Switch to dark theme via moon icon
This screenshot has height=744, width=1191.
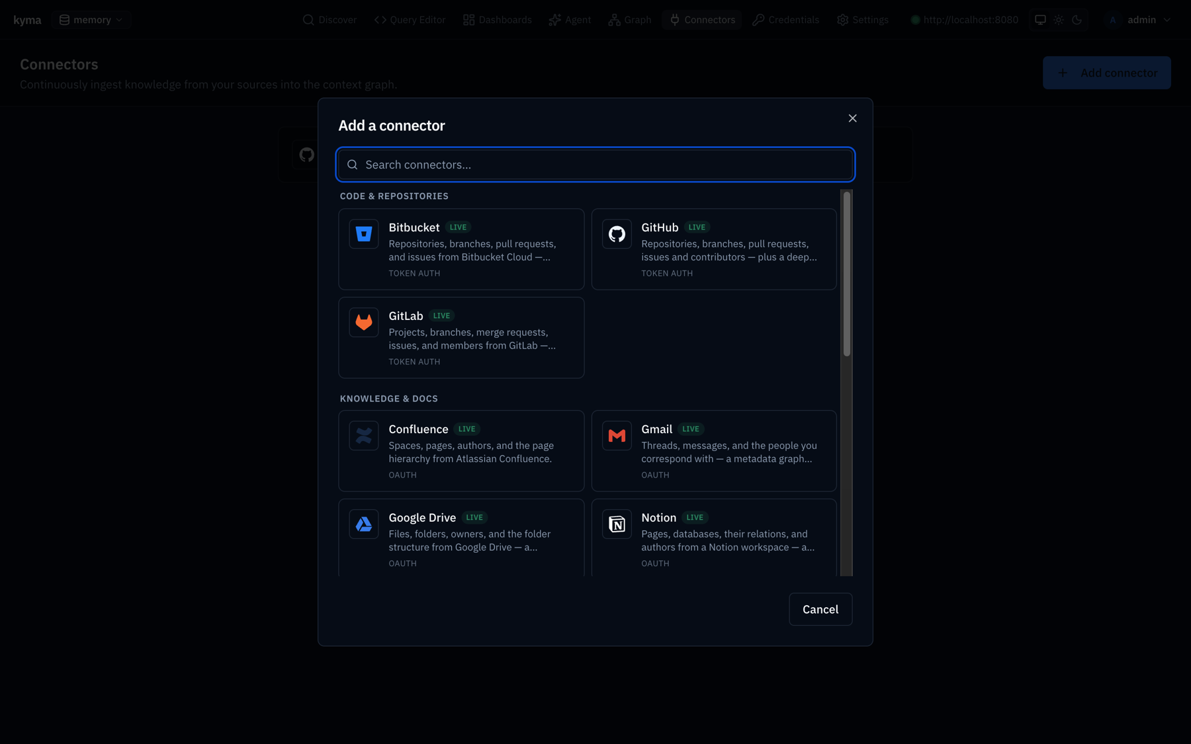tap(1077, 20)
